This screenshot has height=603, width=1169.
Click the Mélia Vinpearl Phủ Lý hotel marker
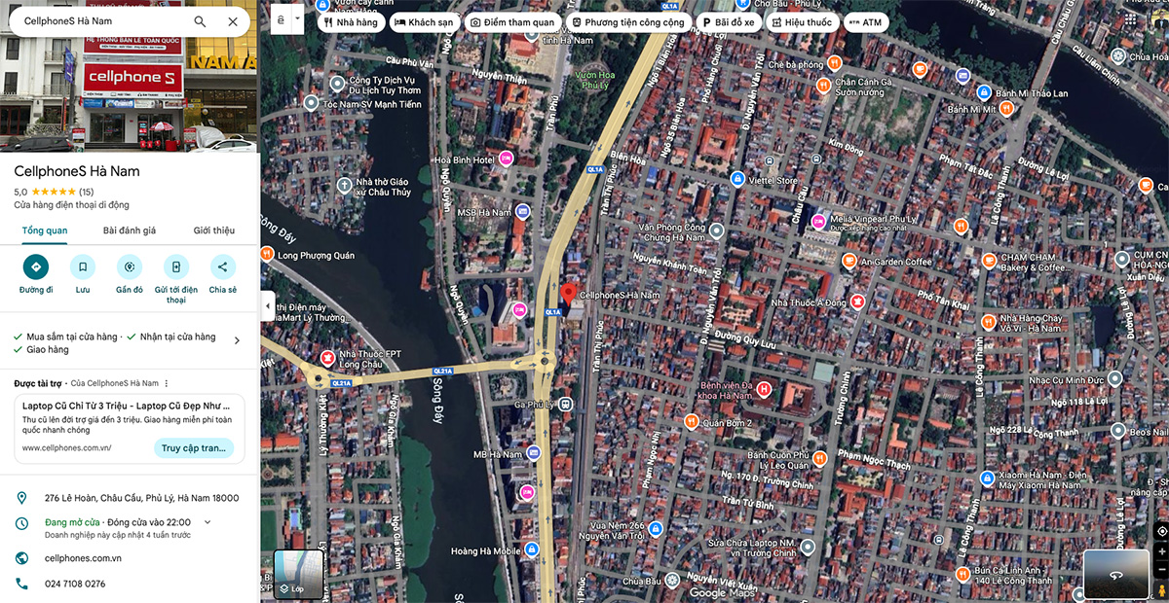click(x=818, y=223)
